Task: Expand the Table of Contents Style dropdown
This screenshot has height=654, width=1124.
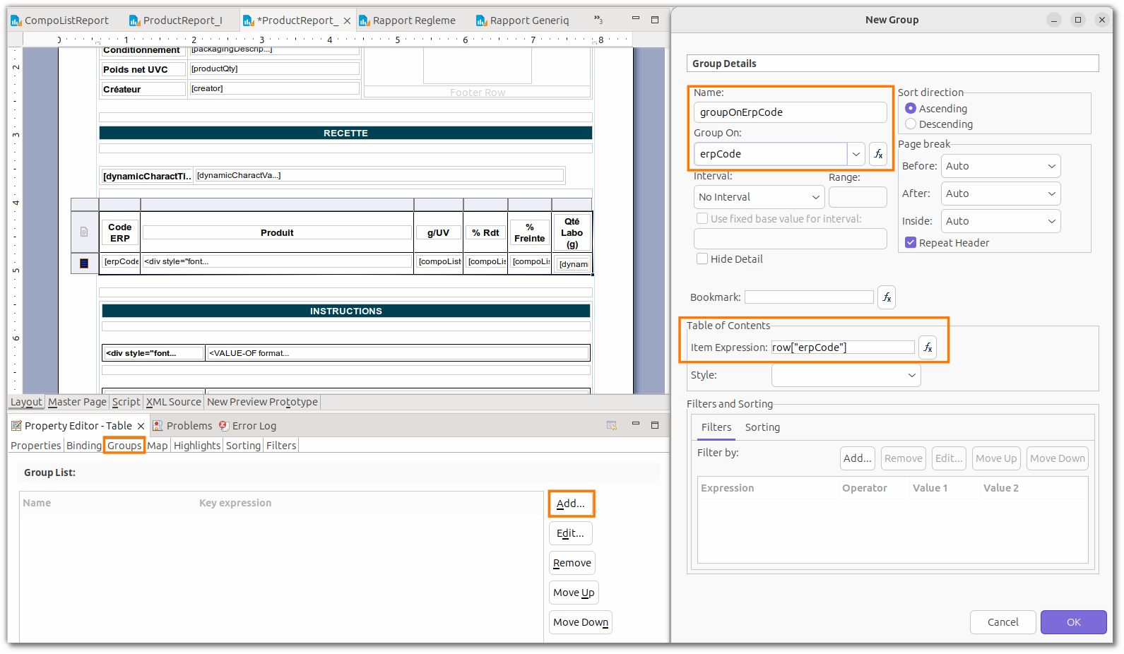Action: pos(846,375)
